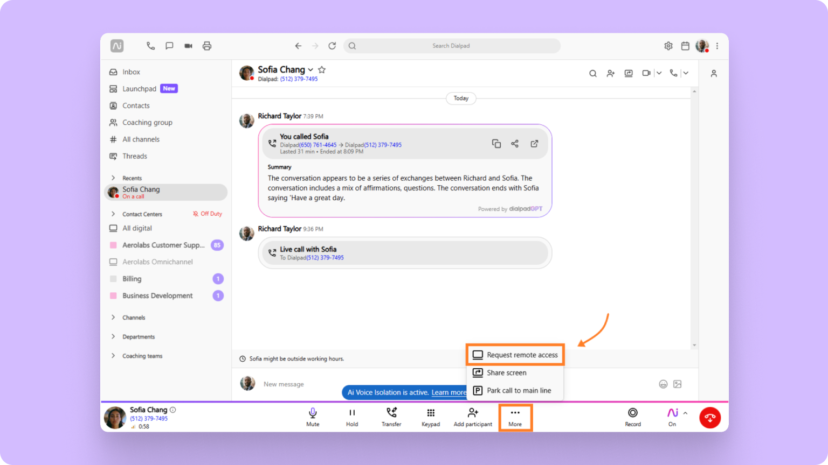
Task: Open the Sofia Chang name dropdown
Action: (x=312, y=69)
